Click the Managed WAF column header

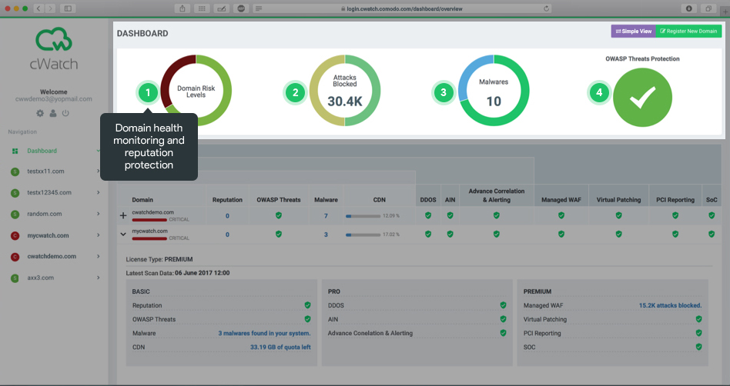561,200
